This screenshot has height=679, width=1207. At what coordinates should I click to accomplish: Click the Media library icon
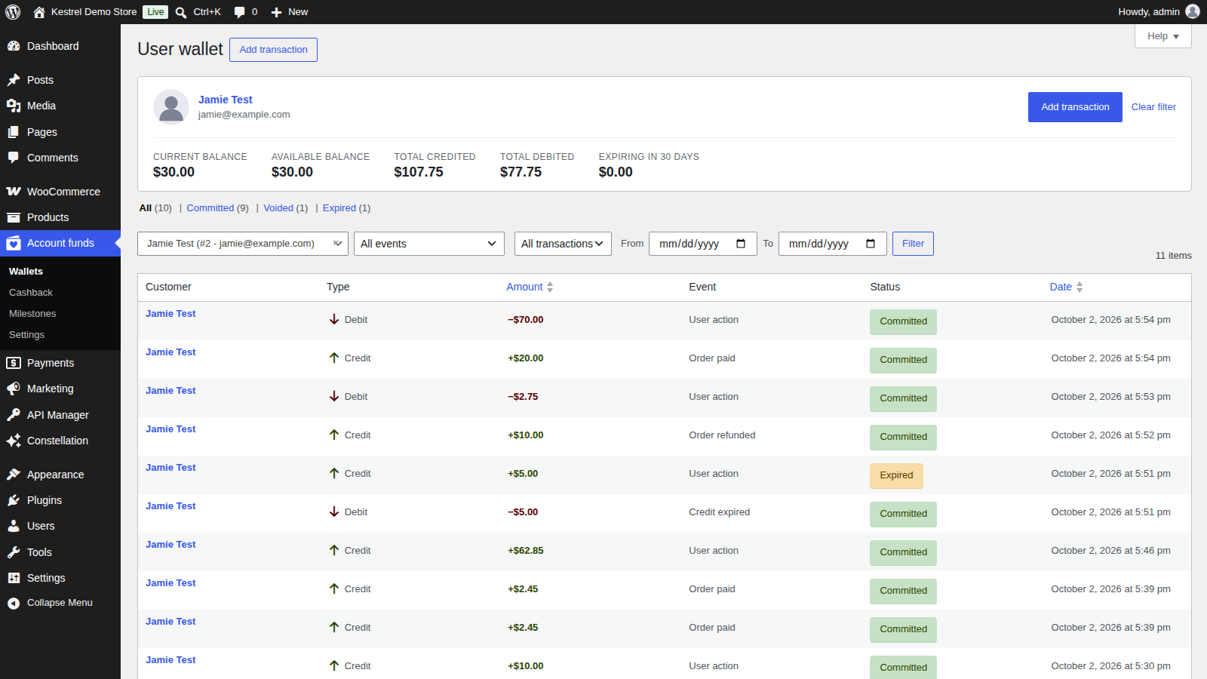[x=14, y=106]
